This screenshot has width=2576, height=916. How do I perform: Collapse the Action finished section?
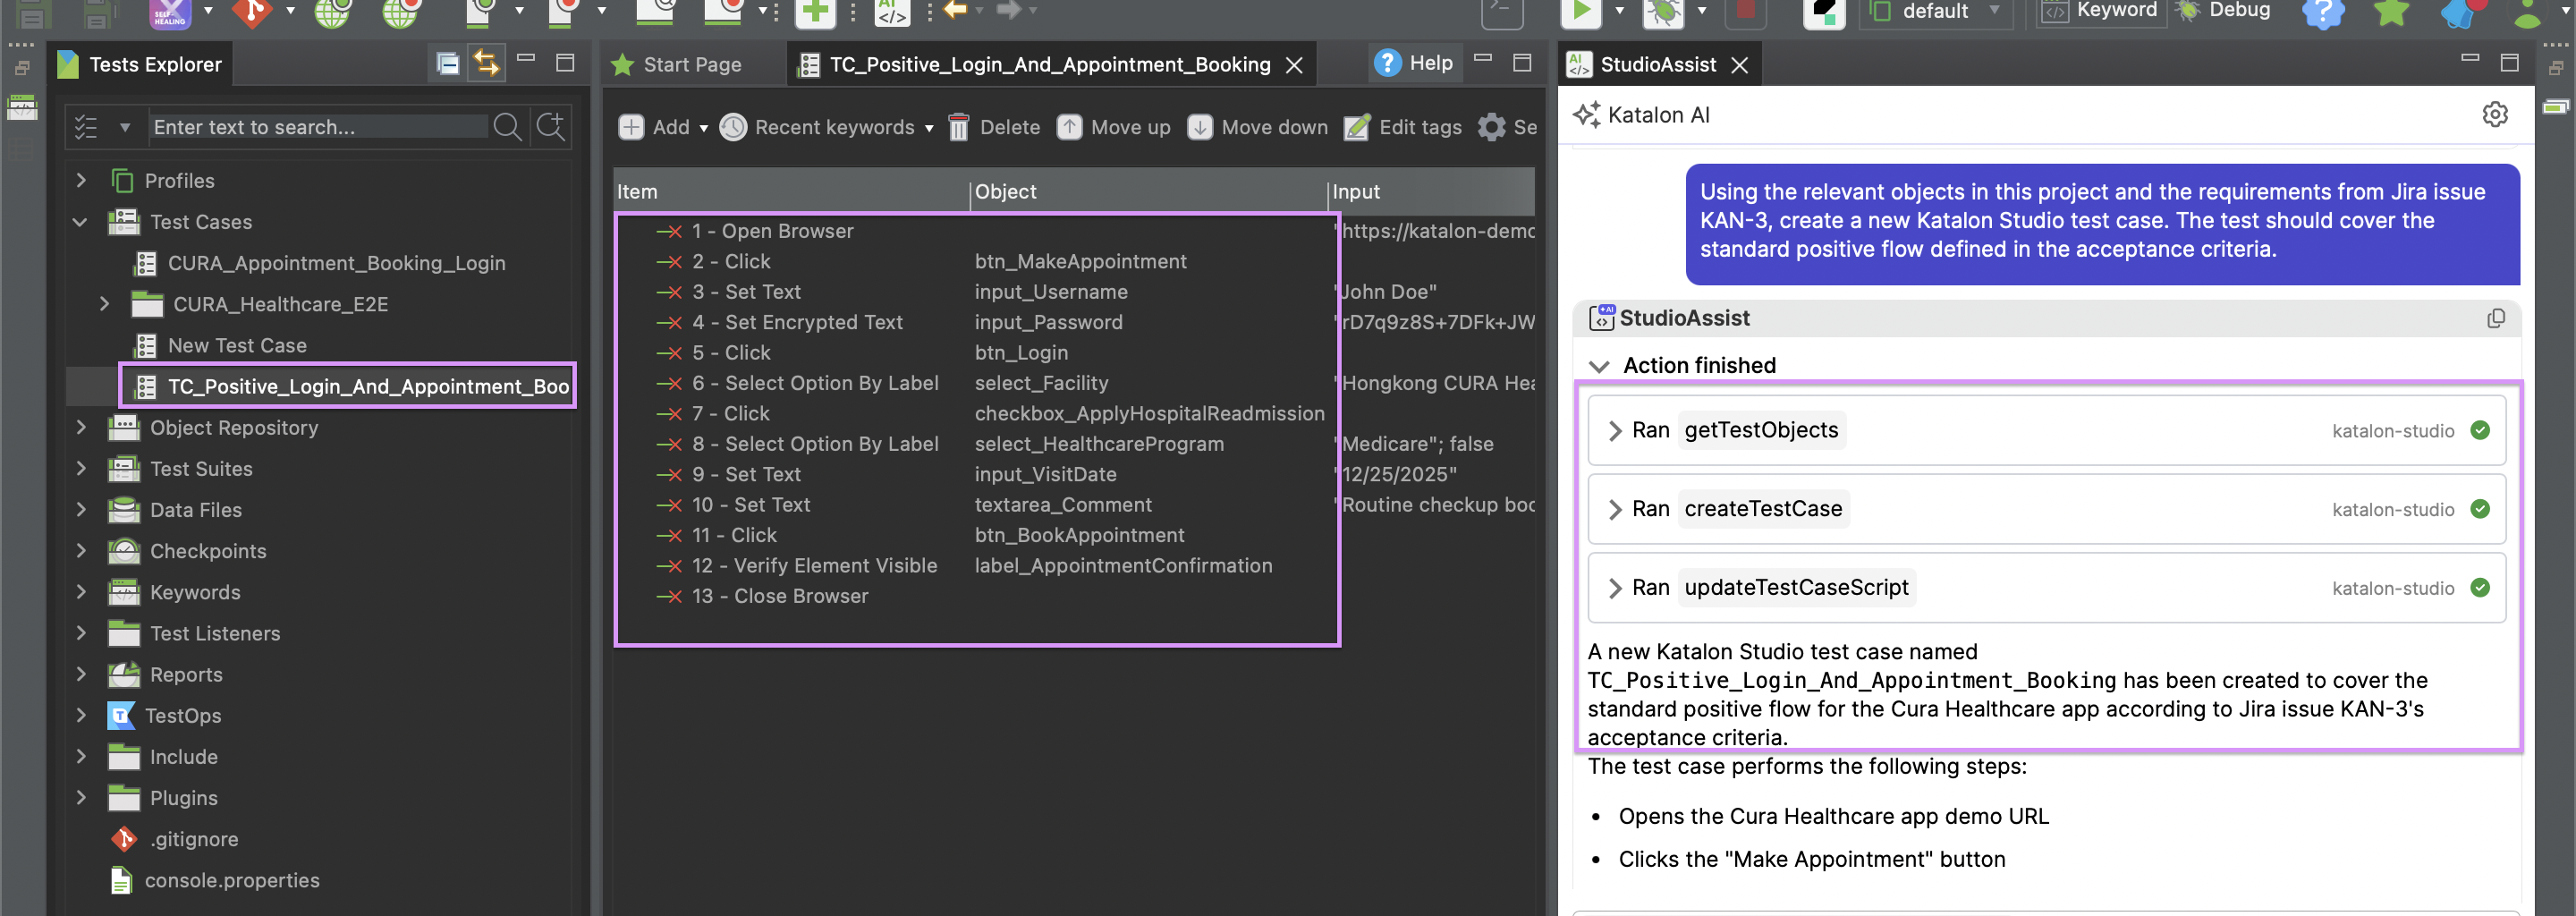(1600, 365)
